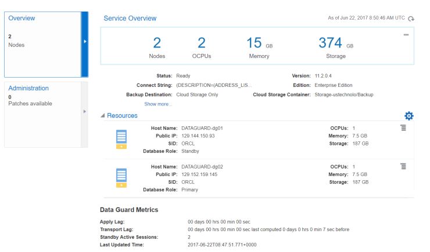Click the DATAGUARD-dg02 database node icon
Viewport: 430px width, 252px height.
click(121, 178)
